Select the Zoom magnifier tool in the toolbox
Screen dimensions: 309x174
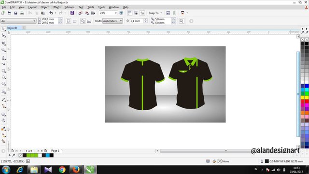point(3,50)
